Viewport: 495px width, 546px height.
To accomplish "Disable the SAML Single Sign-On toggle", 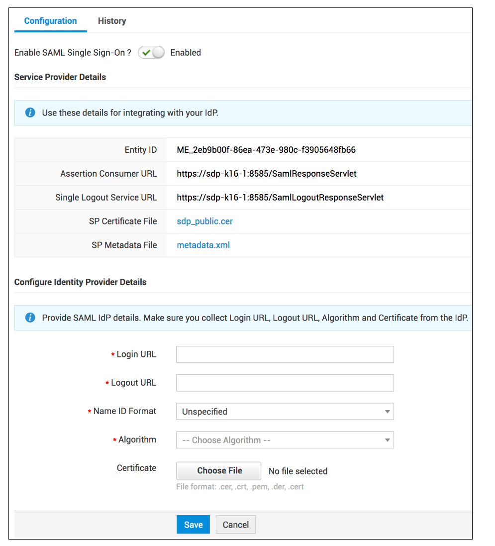I will click(x=151, y=53).
